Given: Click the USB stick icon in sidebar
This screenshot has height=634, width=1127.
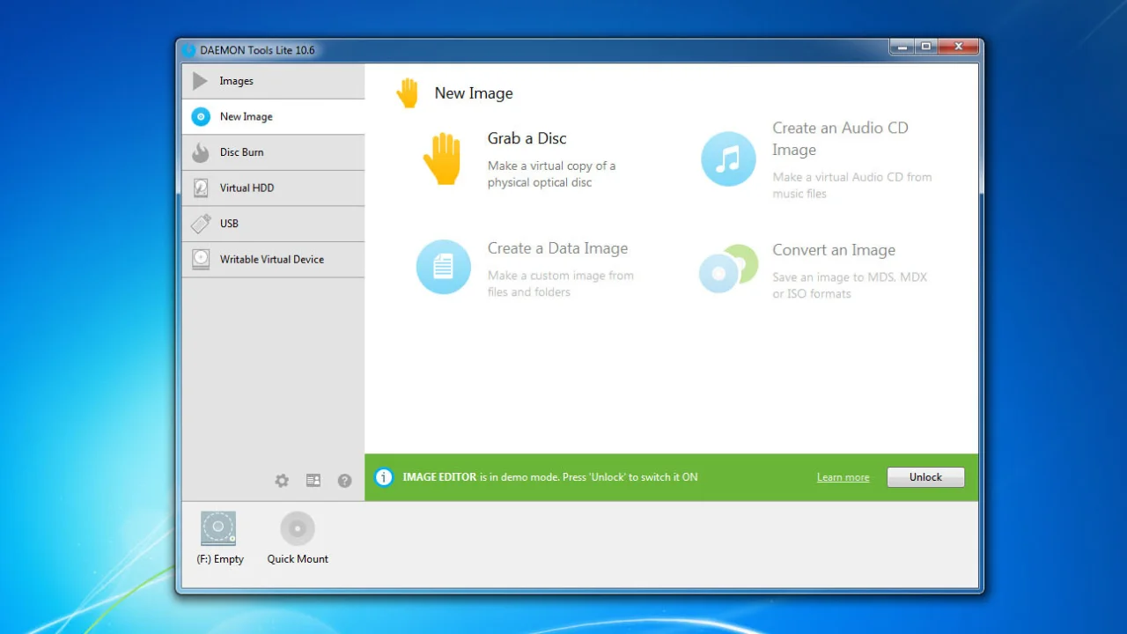Looking at the screenshot, I should pos(201,224).
